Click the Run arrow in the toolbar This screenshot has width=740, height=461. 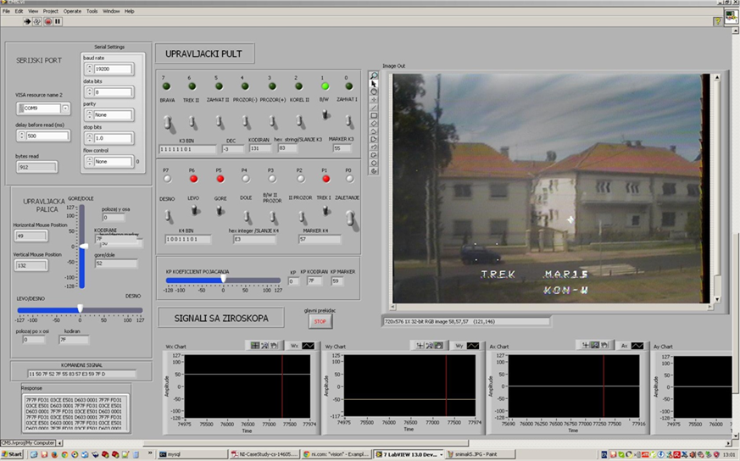(x=27, y=21)
